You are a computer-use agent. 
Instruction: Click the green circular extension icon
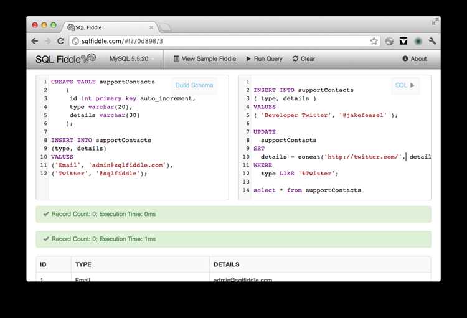418,41
